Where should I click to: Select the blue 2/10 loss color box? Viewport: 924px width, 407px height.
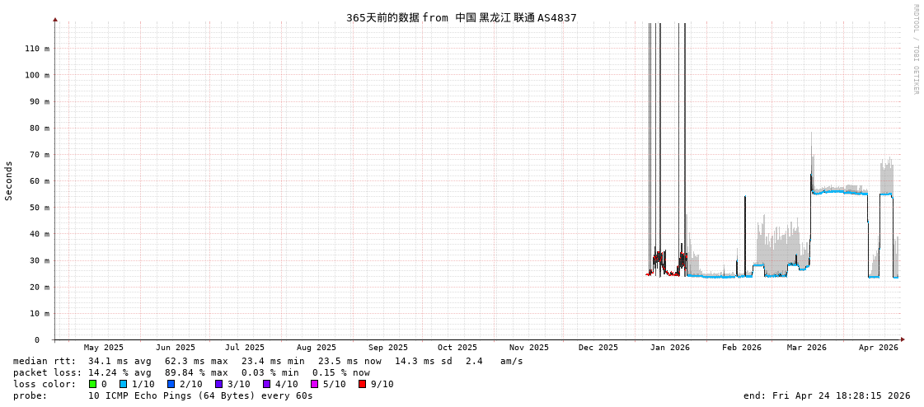pyautogui.click(x=171, y=384)
